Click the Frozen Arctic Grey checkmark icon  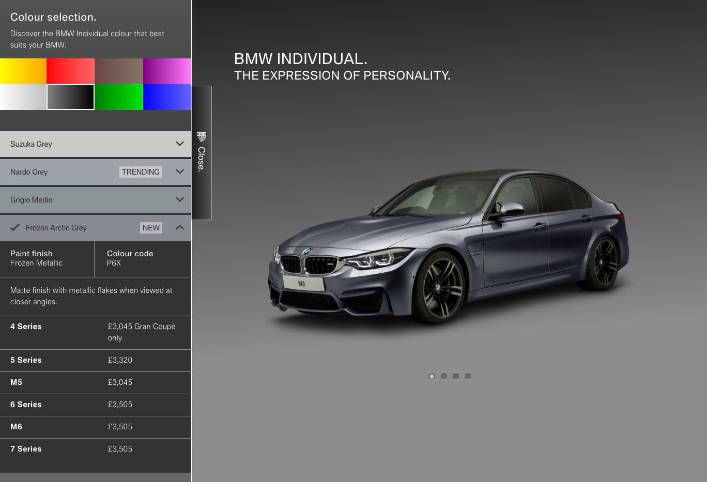click(15, 227)
